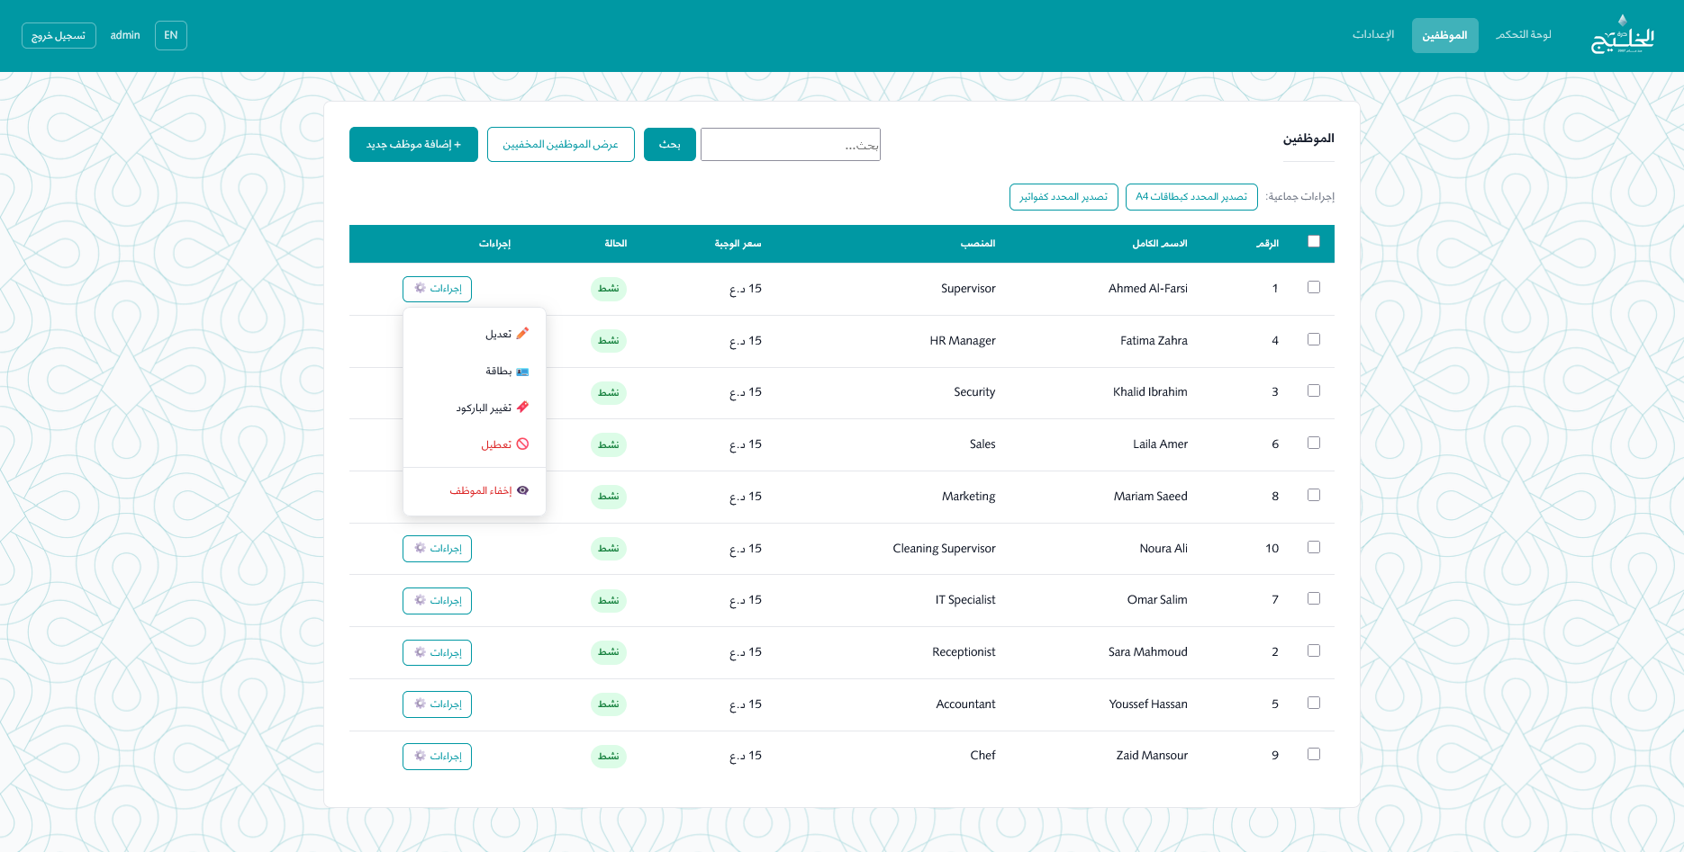Click the barcode change ticket icon
This screenshot has width=1684, height=852.
click(522, 408)
